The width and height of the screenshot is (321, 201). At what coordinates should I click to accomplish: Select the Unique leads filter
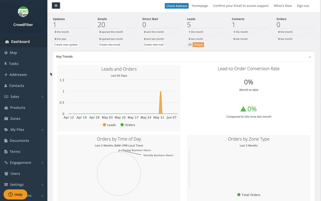click(x=198, y=45)
